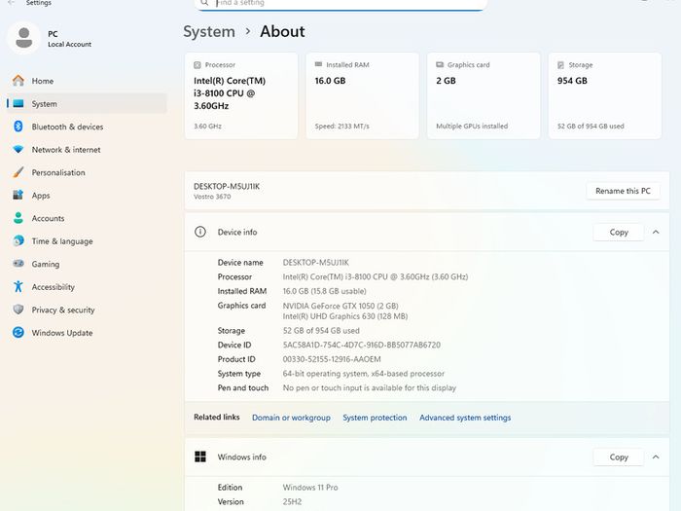Open Bluetooth & devices settings
This screenshot has height=511, width=681.
87,127
